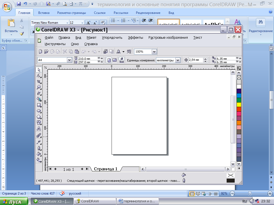Viewport: 274px width, 205px height.
Task: Select the Ellipse tool
Action: (x=39, y=111)
